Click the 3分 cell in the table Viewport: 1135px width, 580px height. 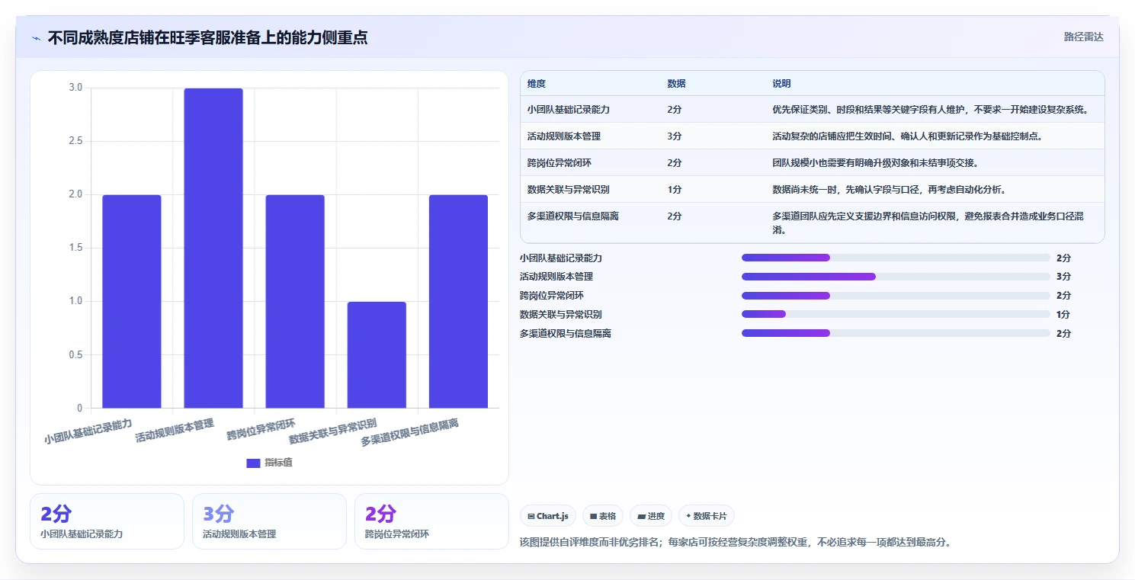pyautogui.click(x=675, y=136)
